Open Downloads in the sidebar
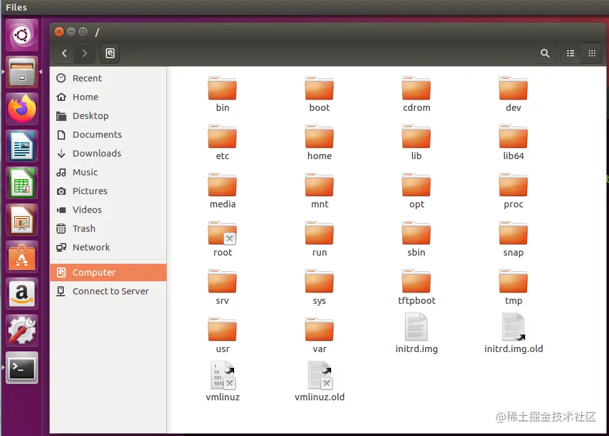The width and height of the screenshot is (609, 436). pyautogui.click(x=108, y=153)
